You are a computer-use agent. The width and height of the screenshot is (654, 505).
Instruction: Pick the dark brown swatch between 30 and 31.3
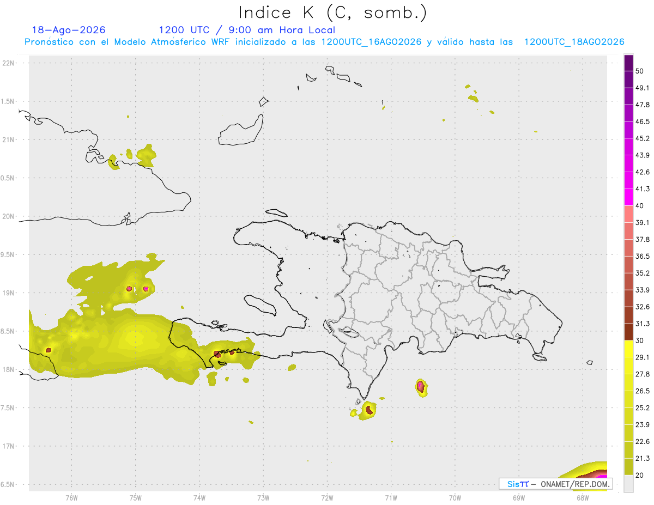point(628,332)
